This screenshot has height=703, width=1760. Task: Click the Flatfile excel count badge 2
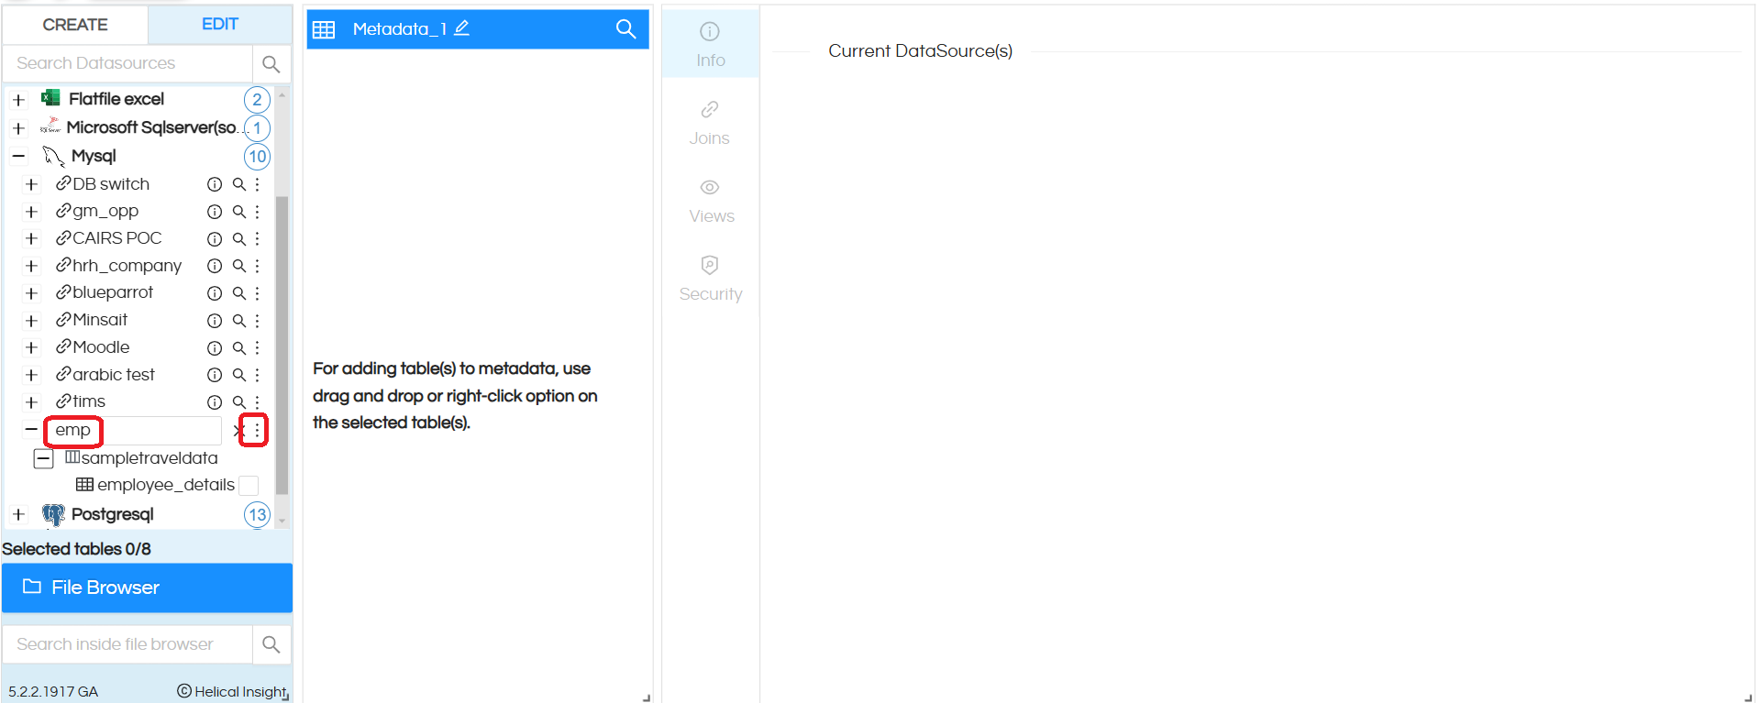coord(257,99)
